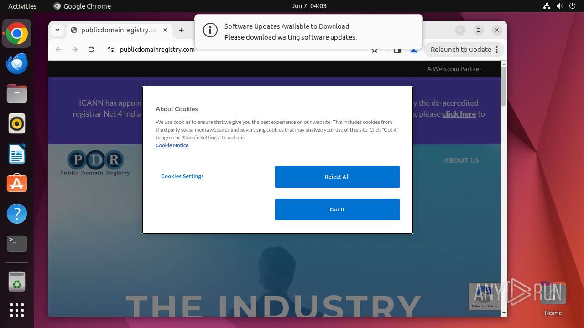Close the publicdomainregistry.com tab

165,30
